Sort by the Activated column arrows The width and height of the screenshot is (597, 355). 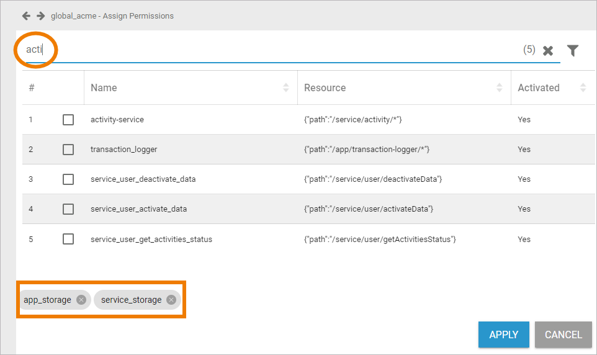coord(583,88)
